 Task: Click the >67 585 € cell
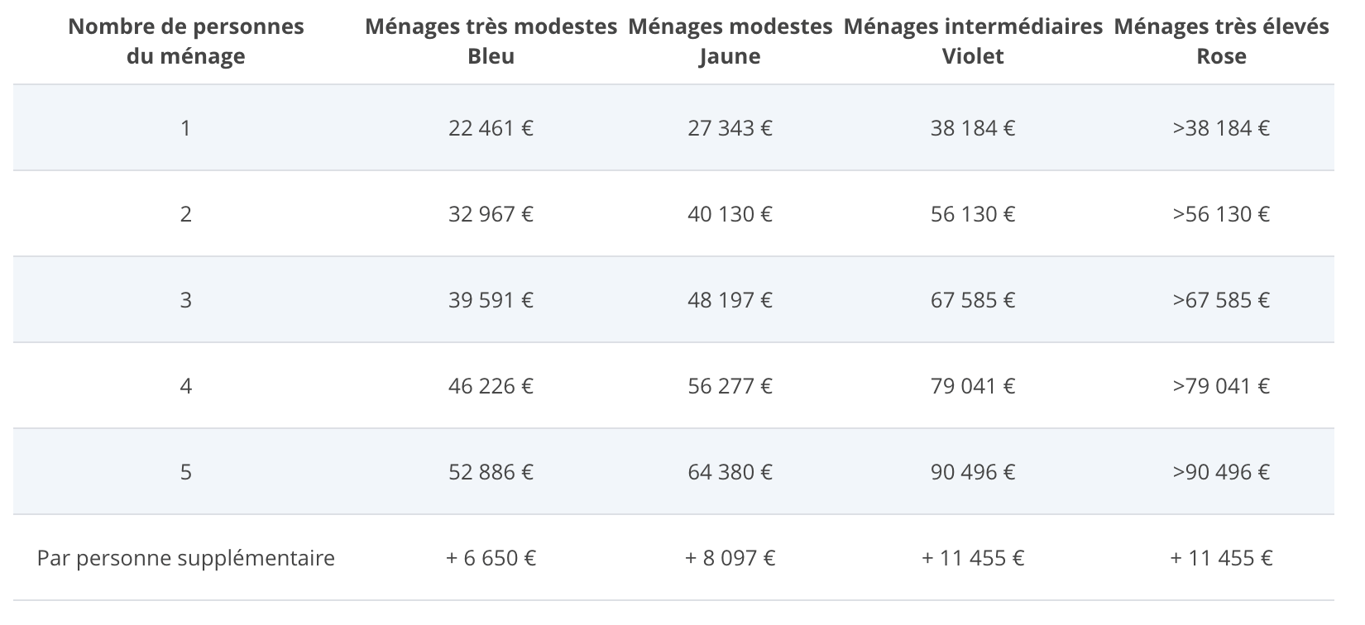click(x=1221, y=300)
